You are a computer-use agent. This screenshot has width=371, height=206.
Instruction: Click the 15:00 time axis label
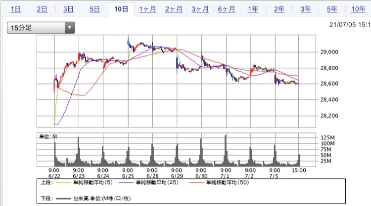click(x=299, y=170)
